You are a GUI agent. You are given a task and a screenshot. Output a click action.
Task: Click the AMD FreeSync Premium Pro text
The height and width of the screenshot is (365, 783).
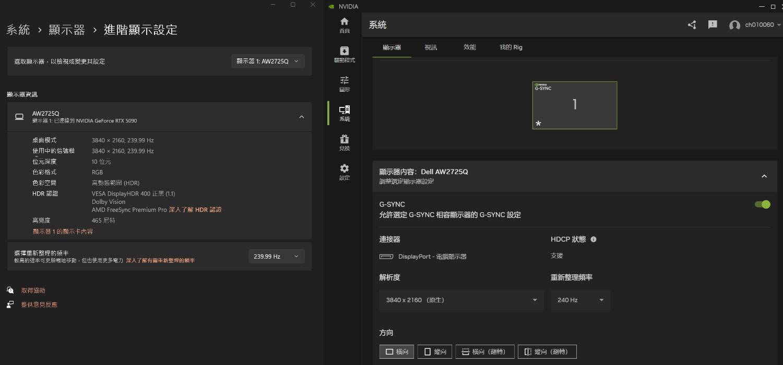[x=129, y=210]
